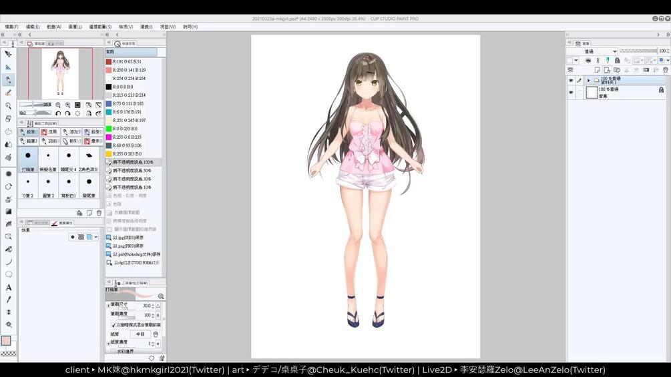Screen dimensions: 671x377
Task: Select the Text tool (A icon)
Action: (8, 287)
